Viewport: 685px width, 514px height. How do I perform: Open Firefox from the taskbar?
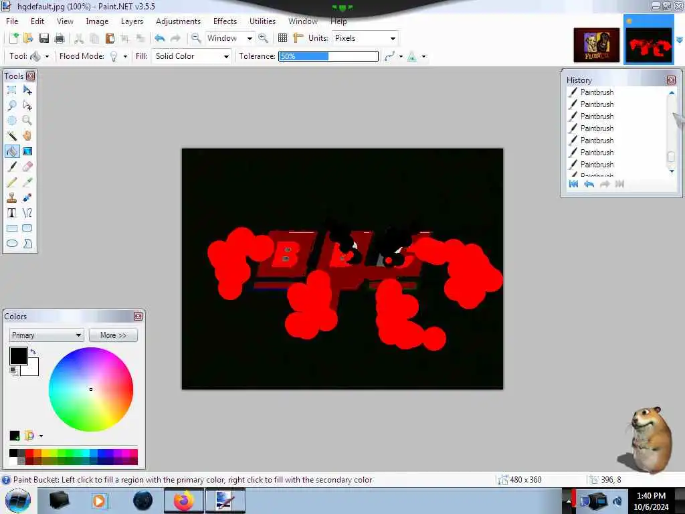point(184,501)
